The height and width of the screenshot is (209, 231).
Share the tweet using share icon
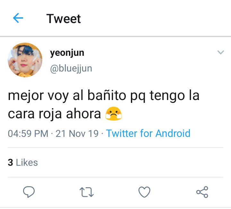(x=202, y=192)
